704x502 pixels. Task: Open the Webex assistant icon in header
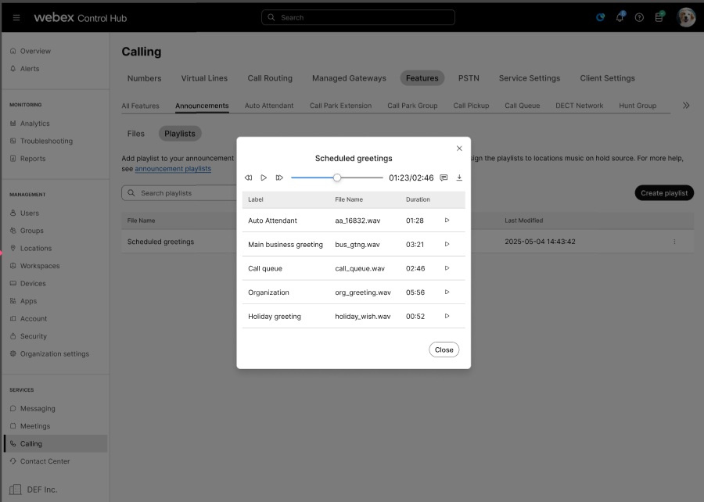(600, 17)
